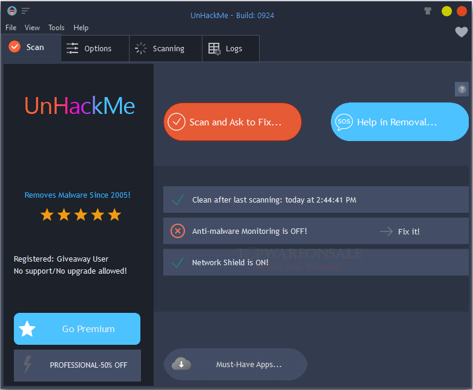This screenshot has width=473, height=390.
Task: Switch to the Options tab
Action: tap(95, 48)
